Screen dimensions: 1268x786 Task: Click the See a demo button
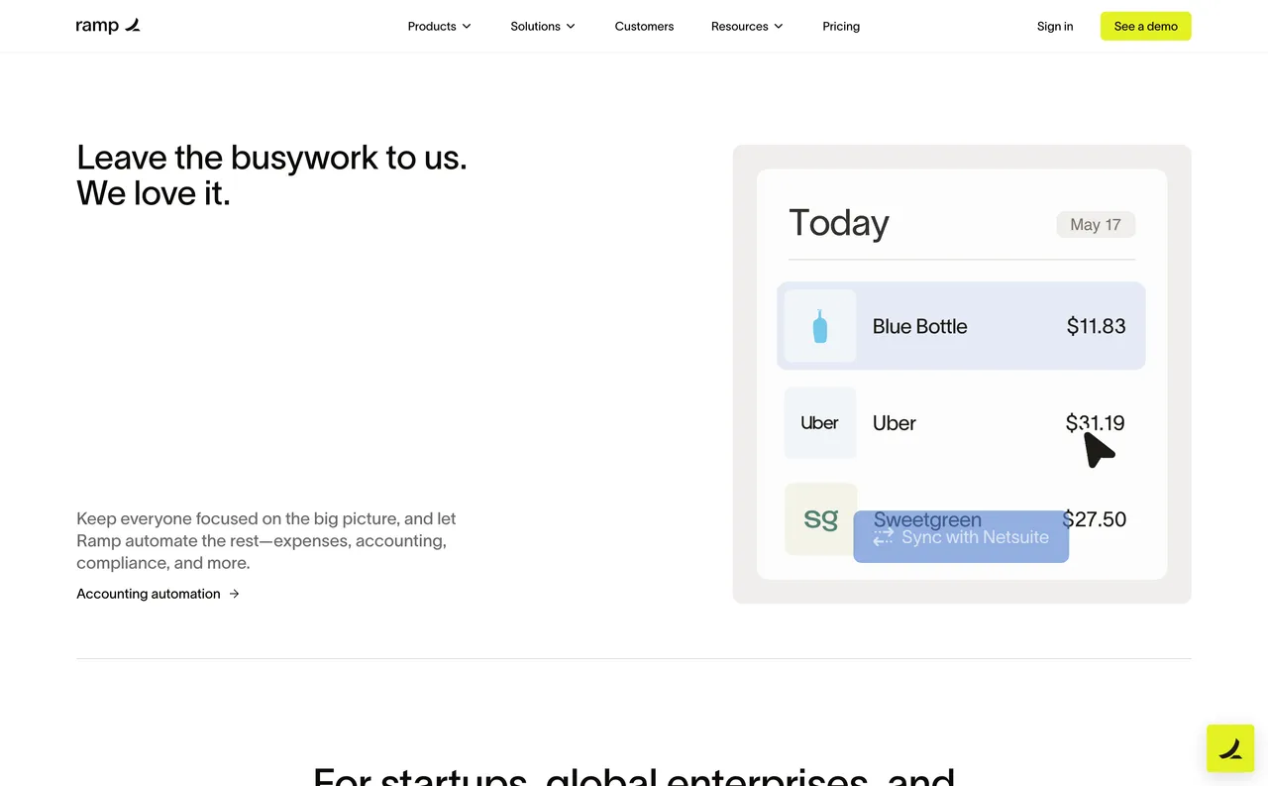point(1145,26)
